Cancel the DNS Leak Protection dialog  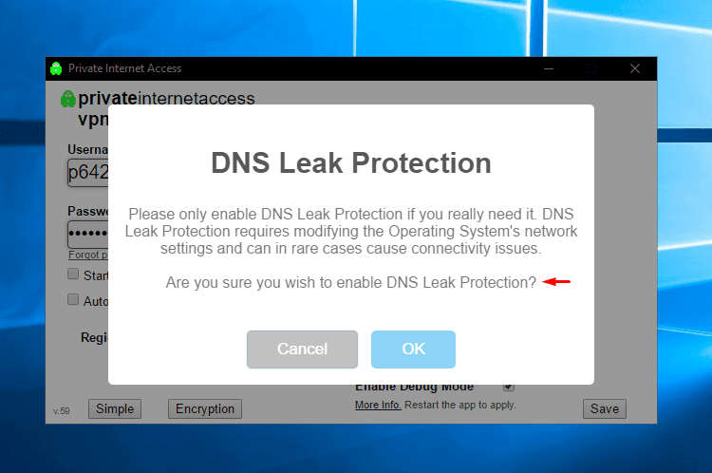pyautogui.click(x=303, y=349)
